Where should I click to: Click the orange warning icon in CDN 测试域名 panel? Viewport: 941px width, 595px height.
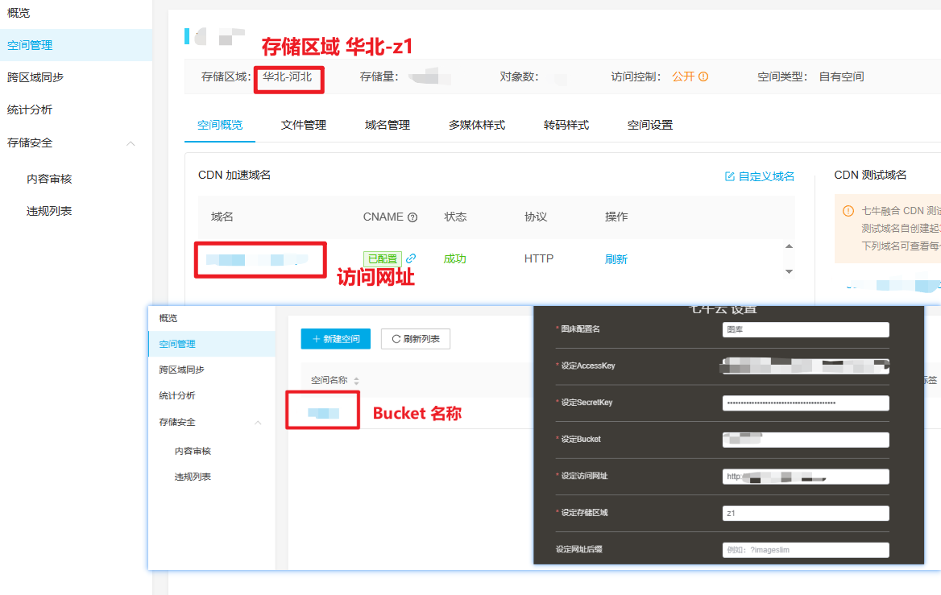pos(848,211)
